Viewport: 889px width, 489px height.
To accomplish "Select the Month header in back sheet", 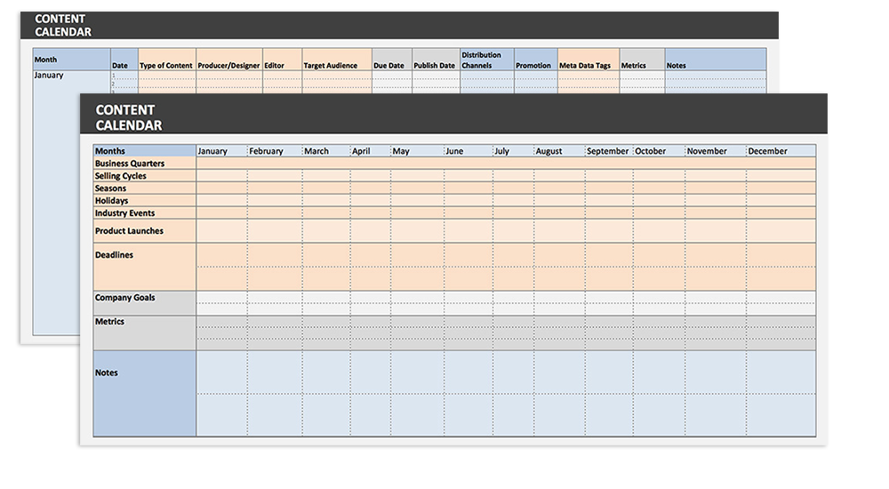I will (71, 60).
